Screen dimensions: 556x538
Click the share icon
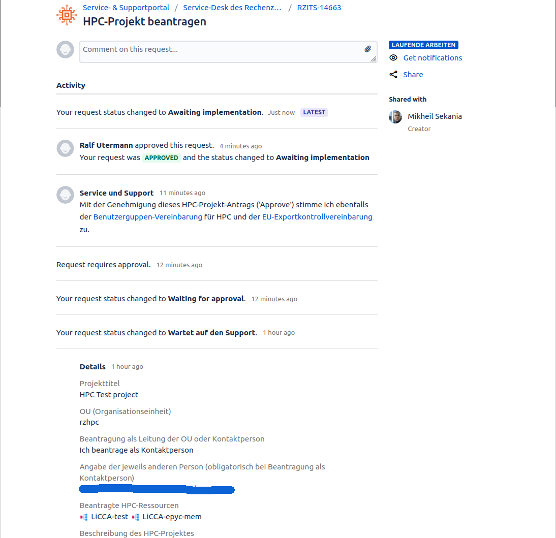393,75
